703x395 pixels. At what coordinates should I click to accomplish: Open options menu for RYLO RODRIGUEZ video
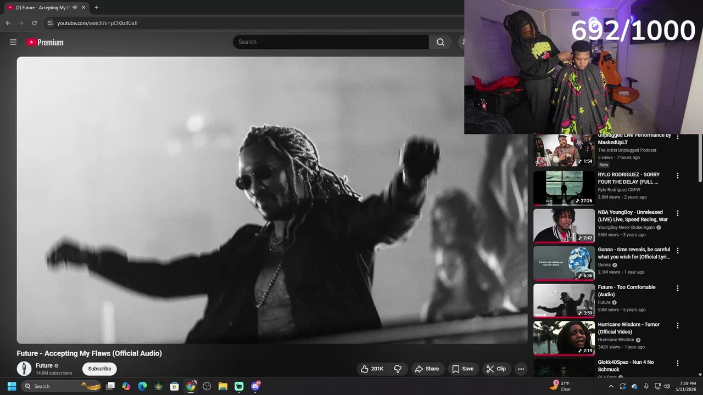pos(677,176)
